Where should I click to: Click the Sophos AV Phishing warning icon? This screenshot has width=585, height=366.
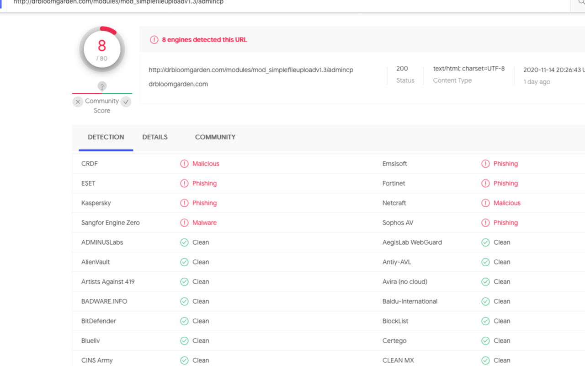[485, 223]
